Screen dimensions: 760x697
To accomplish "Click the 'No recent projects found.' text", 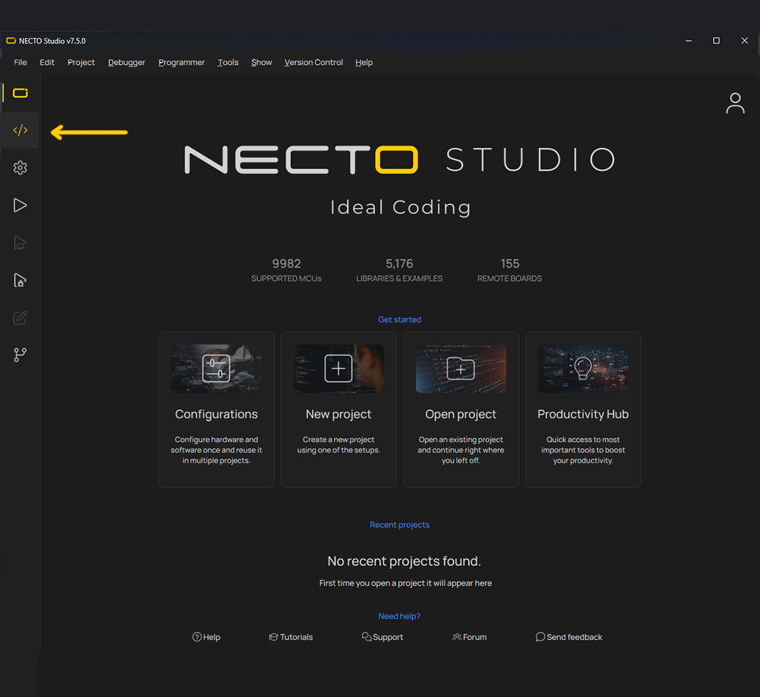I will click(404, 561).
